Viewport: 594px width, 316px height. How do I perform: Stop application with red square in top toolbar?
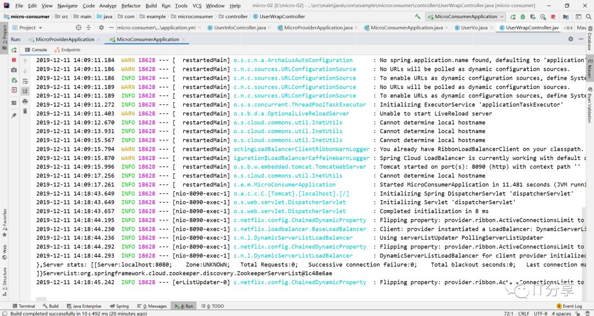coord(553,16)
